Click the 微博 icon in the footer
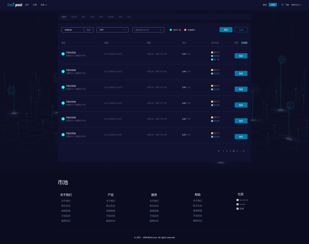Viewport: 309px width, 244px height. pyautogui.click(x=238, y=209)
